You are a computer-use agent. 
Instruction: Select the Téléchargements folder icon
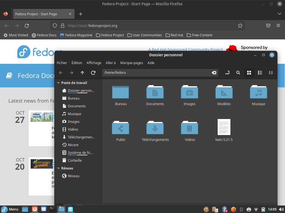click(155, 128)
